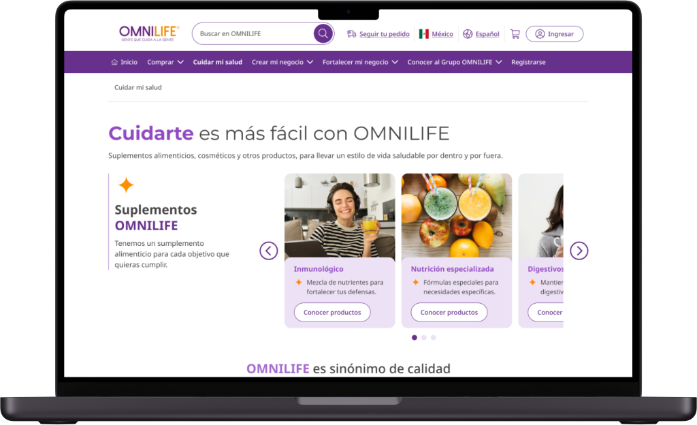Select Cuidar mi salud nav item

click(x=217, y=62)
